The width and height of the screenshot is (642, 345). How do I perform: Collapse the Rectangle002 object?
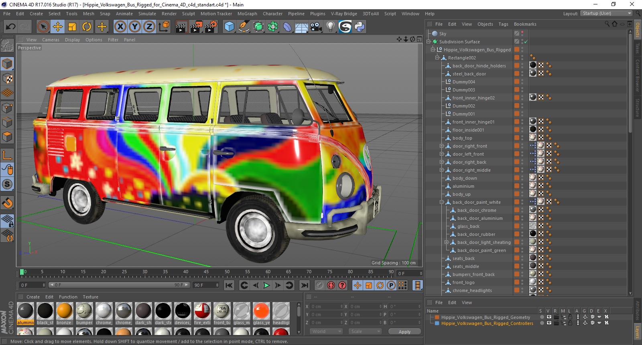[437, 58]
